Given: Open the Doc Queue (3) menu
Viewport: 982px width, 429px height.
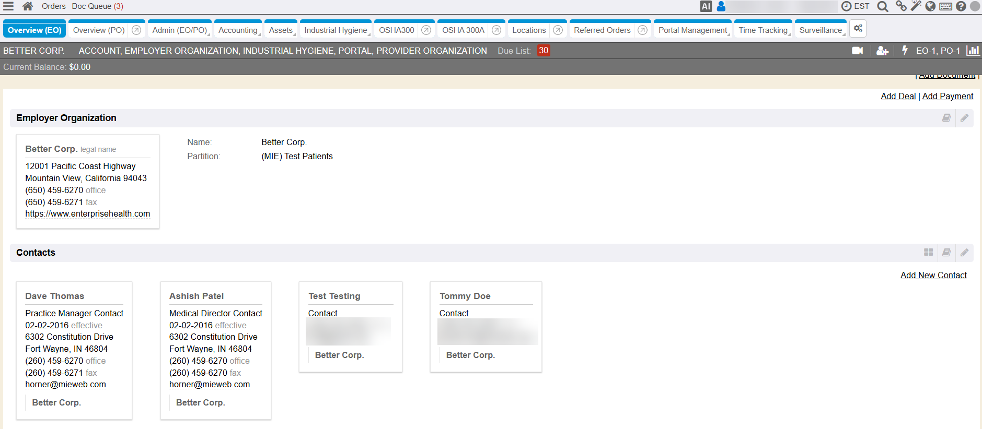Looking at the screenshot, I should click(97, 6).
